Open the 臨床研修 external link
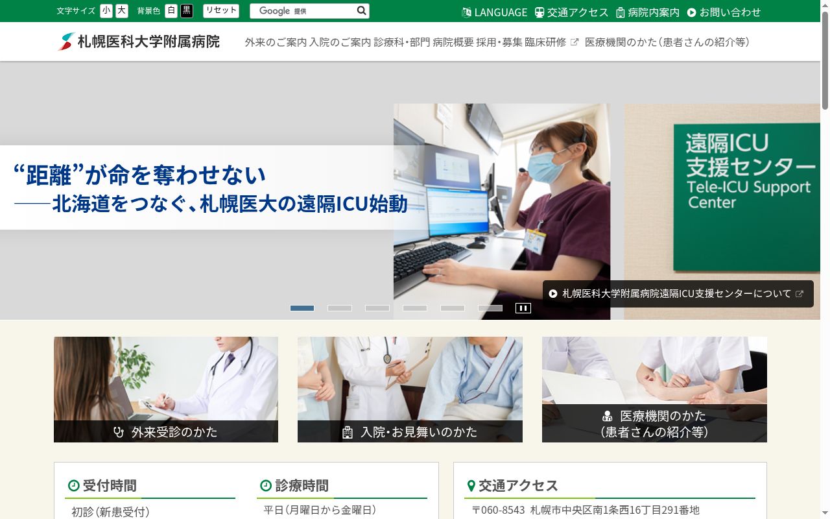830x519 pixels. pyautogui.click(x=552, y=42)
